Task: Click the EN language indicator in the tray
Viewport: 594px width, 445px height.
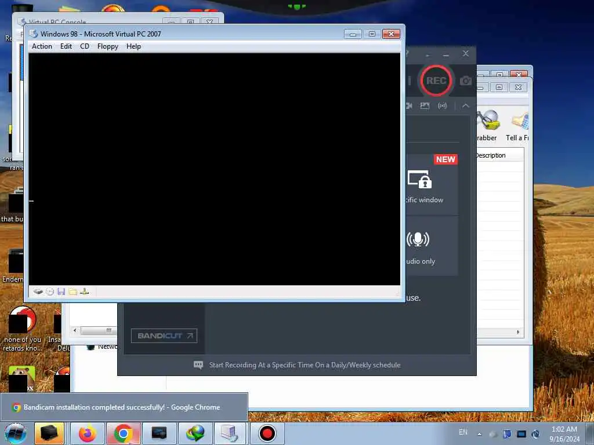Action: 463,432
